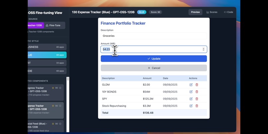Choose the style with 48 apps below

[47, 71]
